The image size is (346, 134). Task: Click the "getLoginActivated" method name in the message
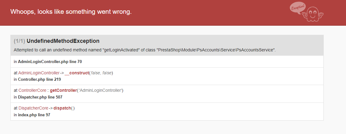pyautogui.click(x=121, y=50)
